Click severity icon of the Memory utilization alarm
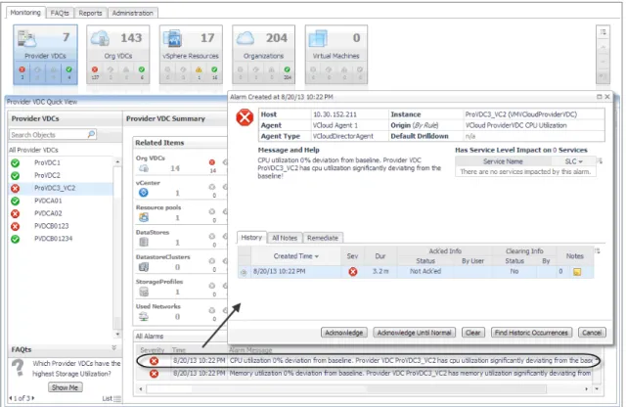Screen dimensions: 626x407 point(154,374)
